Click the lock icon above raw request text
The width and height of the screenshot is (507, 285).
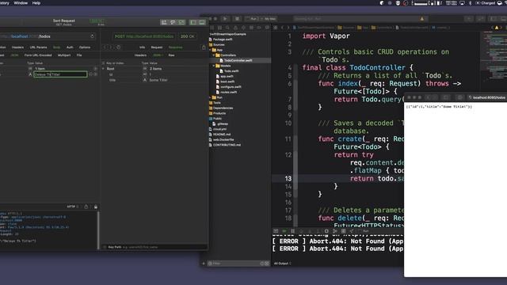pos(96,207)
